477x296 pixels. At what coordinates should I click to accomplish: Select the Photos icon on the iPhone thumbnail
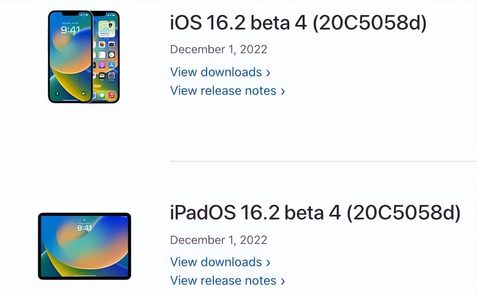102,45
